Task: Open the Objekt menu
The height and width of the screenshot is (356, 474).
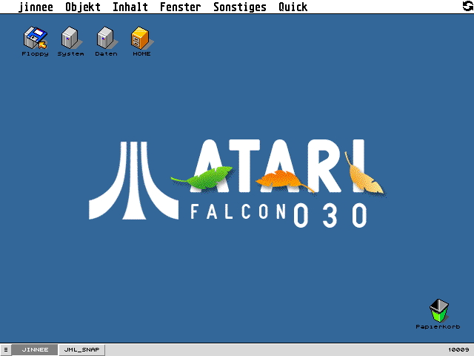Action: (83, 7)
